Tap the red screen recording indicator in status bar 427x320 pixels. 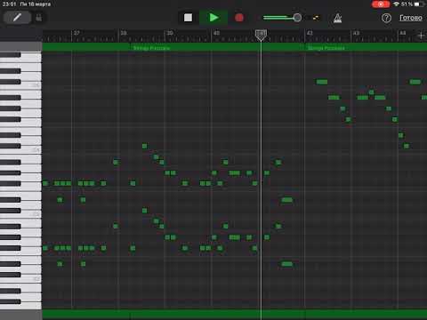click(381, 4)
